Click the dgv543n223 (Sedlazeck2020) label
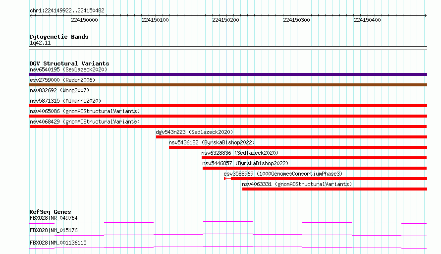The image size is (441, 254). click(x=194, y=132)
